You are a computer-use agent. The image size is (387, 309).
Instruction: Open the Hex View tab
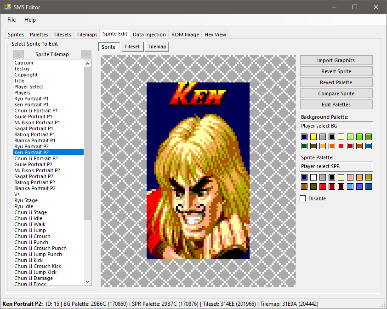point(215,35)
